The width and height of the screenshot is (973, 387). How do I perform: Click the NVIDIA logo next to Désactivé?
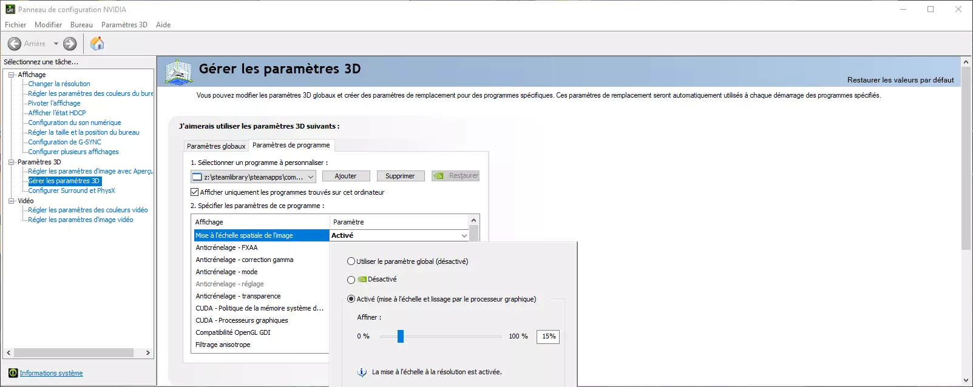pyautogui.click(x=362, y=280)
